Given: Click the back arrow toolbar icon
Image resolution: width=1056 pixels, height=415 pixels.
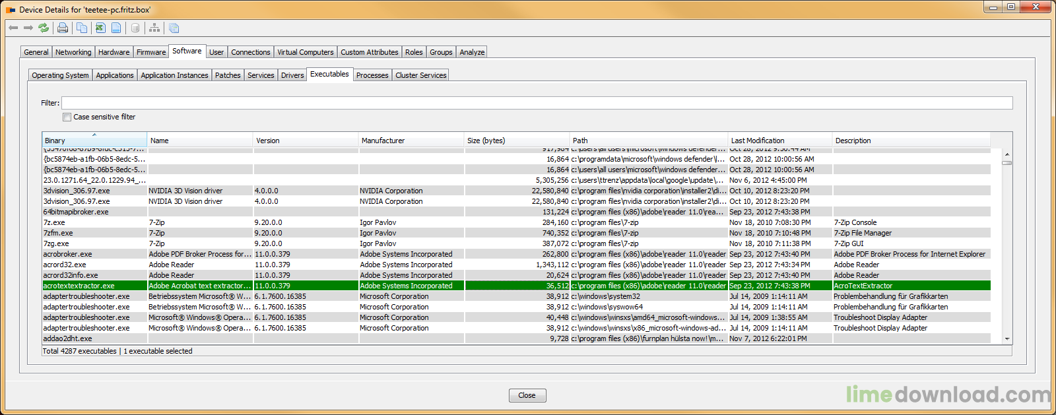Looking at the screenshot, I should (x=13, y=28).
